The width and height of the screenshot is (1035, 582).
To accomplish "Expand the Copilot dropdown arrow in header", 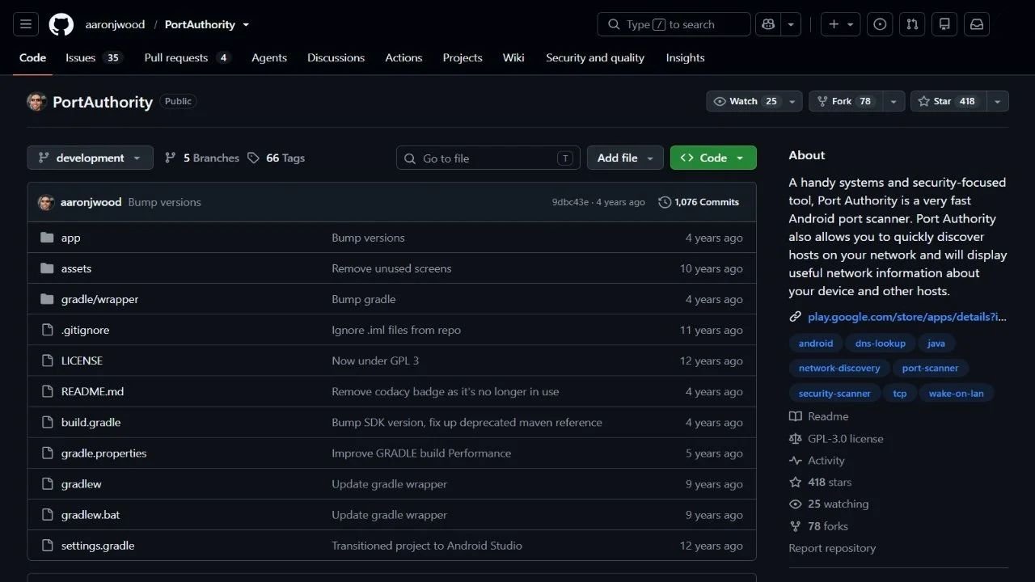I will pos(792,24).
